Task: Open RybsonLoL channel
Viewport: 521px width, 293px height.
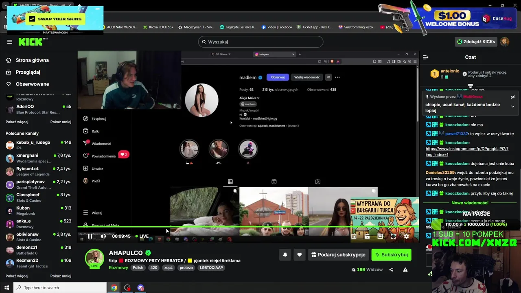Action: pos(39,171)
